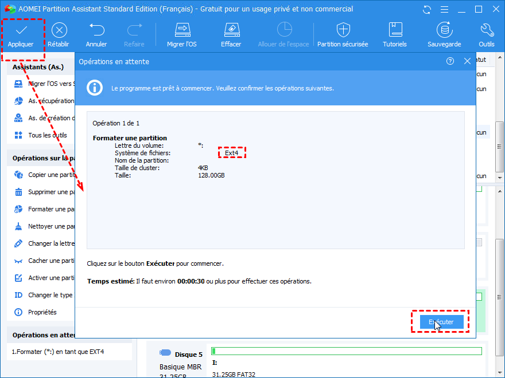Click the Refaire redo arrow icon
The width and height of the screenshot is (505, 378).
[x=134, y=30]
